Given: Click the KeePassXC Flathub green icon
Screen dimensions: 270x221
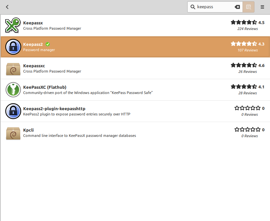Looking at the screenshot, I should [13, 90].
